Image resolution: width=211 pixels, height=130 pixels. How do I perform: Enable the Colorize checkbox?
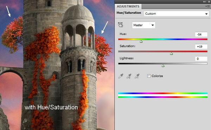[149, 76]
